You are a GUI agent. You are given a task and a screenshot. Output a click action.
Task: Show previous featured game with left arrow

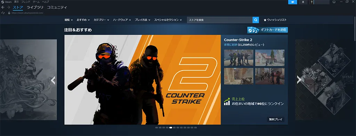point(53,80)
